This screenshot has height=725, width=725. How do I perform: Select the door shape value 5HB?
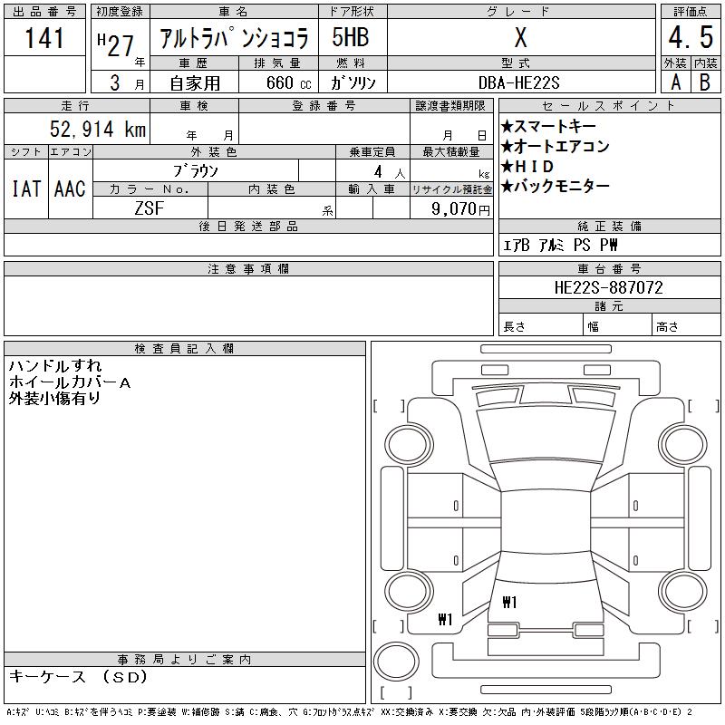(x=351, y=37)
